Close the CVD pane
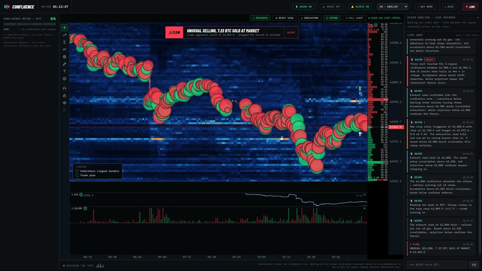Viewport: 482px width, 271px height. pos(364,195)
